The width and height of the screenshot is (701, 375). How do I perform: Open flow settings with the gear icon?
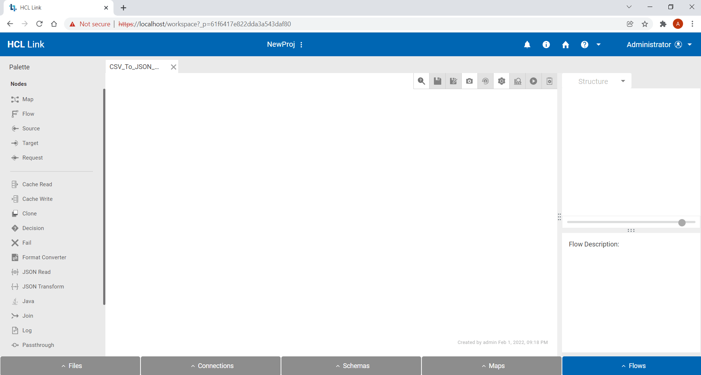[x=501, y=81]
